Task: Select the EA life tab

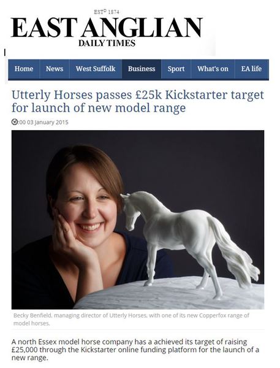Action: pyautogui.click(x=251, y=69)
